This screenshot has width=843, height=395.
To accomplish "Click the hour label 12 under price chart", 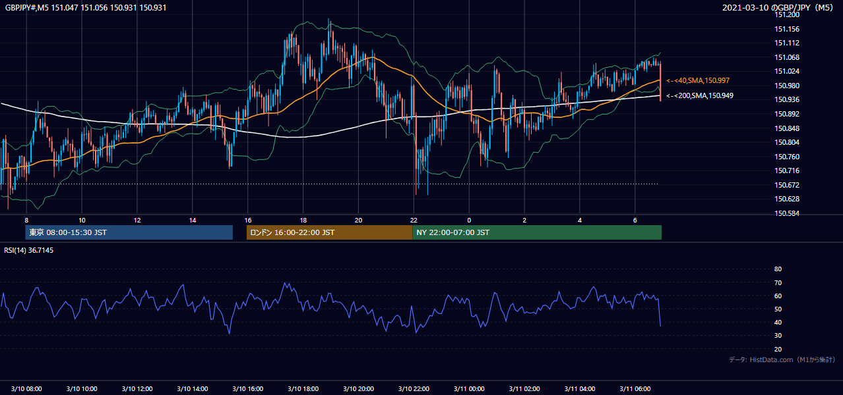I will coord(137,220).
